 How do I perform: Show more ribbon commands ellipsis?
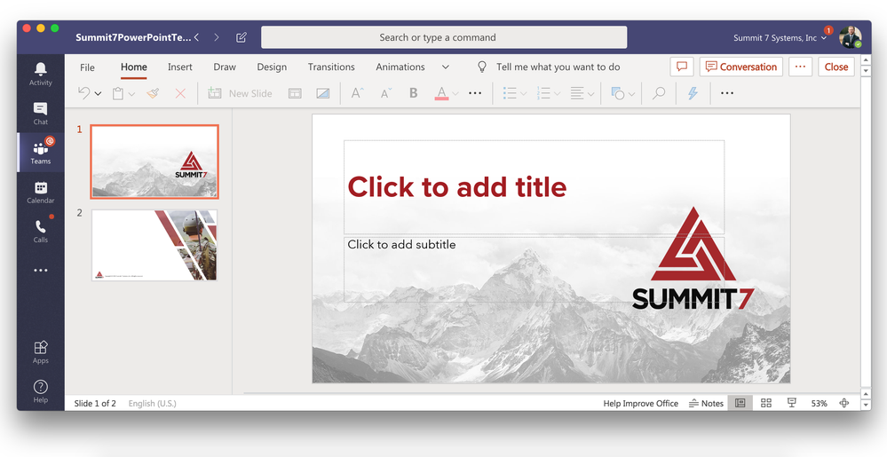coord(727,93)
